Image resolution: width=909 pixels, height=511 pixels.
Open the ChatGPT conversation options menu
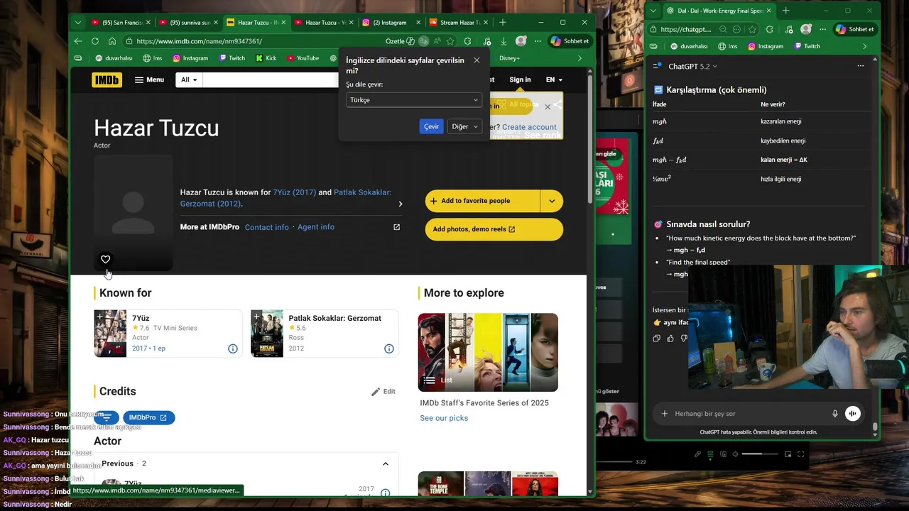860,66
